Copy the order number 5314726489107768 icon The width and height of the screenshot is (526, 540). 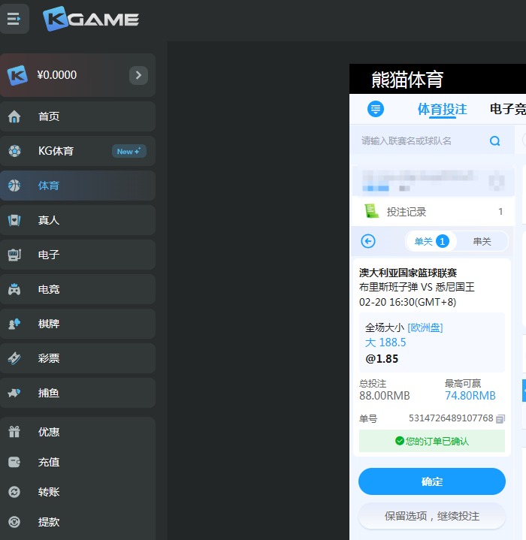tap(500, 418)
